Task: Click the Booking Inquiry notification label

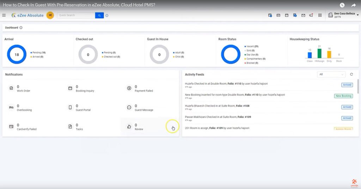Action: click(85, 91)
